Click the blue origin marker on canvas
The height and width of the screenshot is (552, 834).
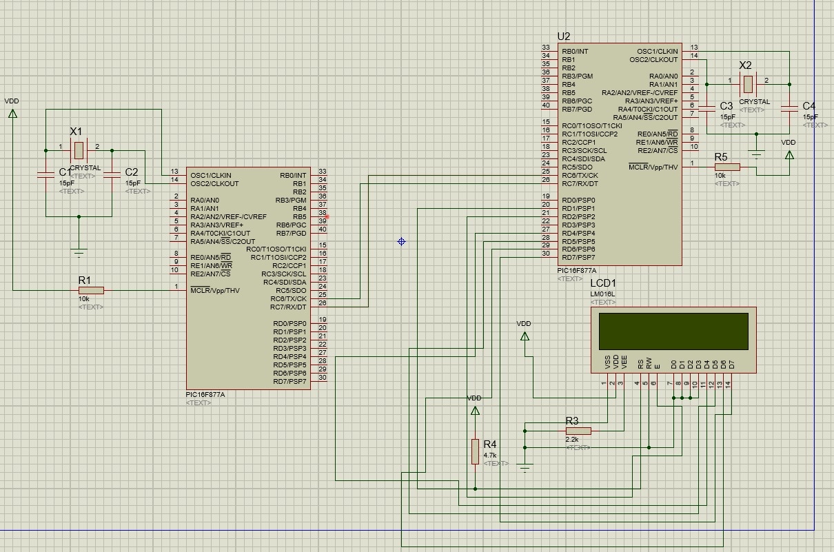(401, 241)
